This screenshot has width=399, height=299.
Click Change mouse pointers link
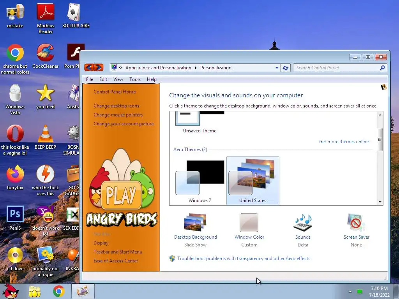click(x=118, y=115)
